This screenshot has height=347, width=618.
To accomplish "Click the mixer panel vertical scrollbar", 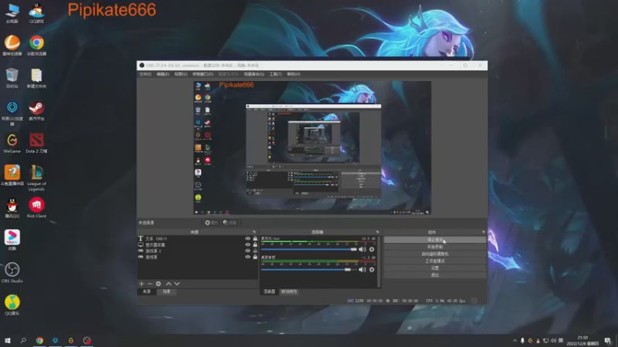I will coord(379,261).
